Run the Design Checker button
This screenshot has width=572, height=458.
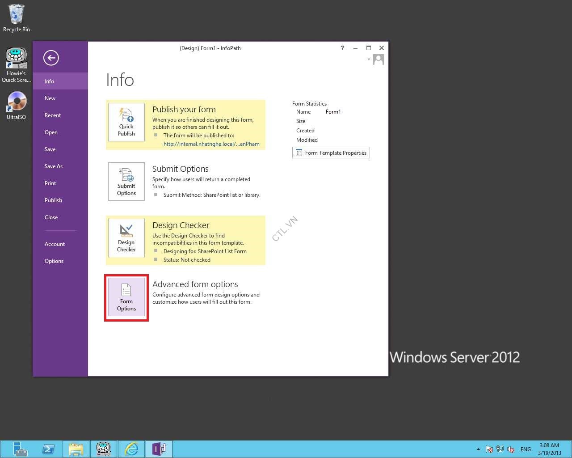coord(126,238)
